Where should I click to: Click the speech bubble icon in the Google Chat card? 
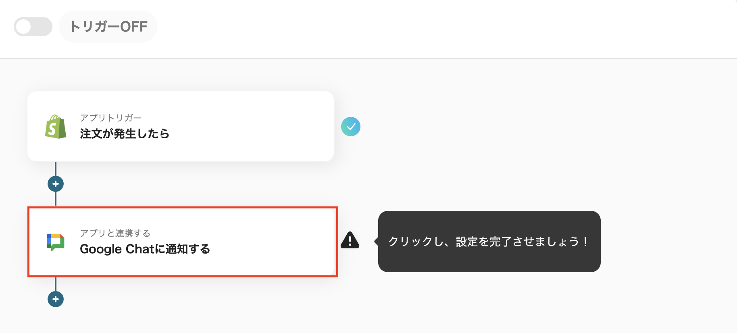[x=56, y=241]
